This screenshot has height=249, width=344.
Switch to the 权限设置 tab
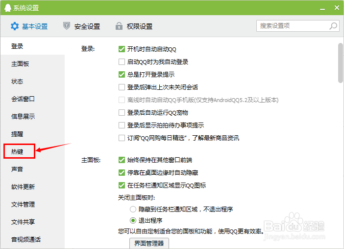[134, 26]
